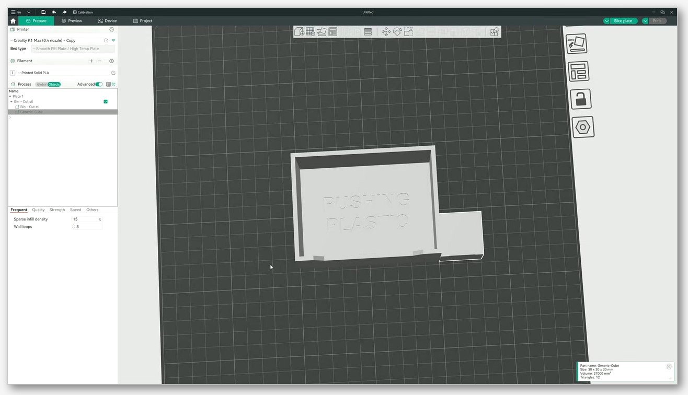Open Filament settings gear icon

(111, 61)
